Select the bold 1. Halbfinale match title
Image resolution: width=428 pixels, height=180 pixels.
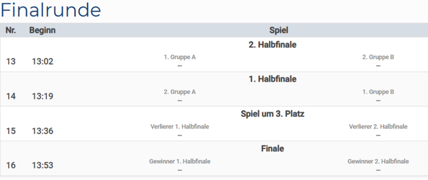(273, 79)
